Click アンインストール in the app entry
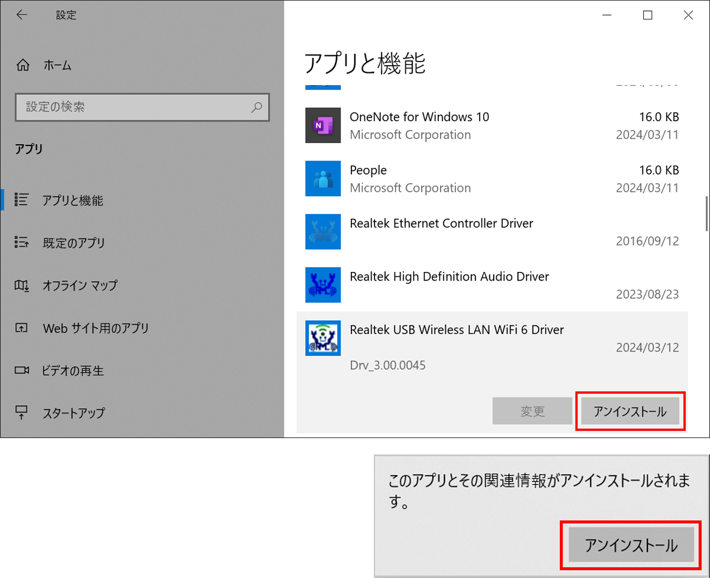 (x=630, y=411)
